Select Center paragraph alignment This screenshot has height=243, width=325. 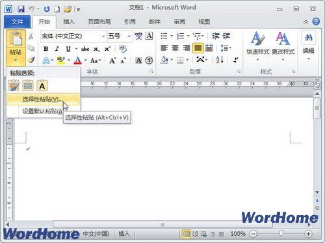[175, 48]
